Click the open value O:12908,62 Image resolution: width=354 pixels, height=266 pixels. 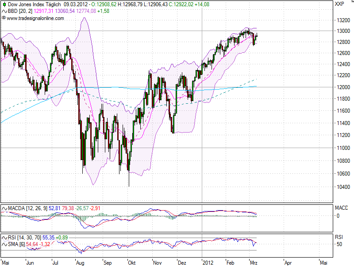click(104, 4)
